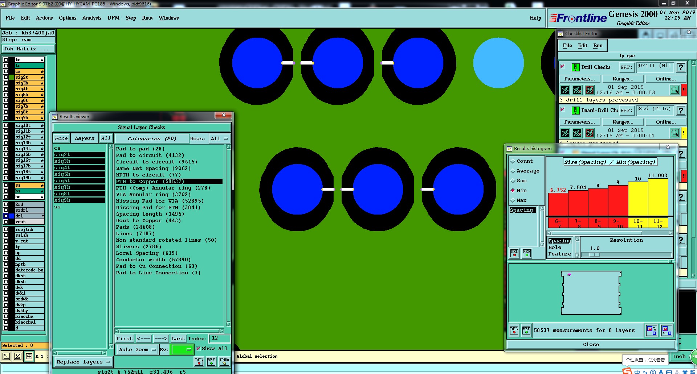Click the measure/angle tool icon at bottom left
The width and height of the screenshot is (697, 374).
click(18, 356)
